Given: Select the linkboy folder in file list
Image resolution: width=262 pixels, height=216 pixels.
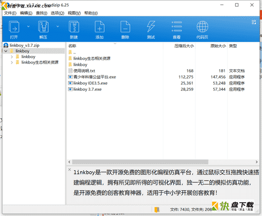Looking at the screenshot, I should point(80,65).
